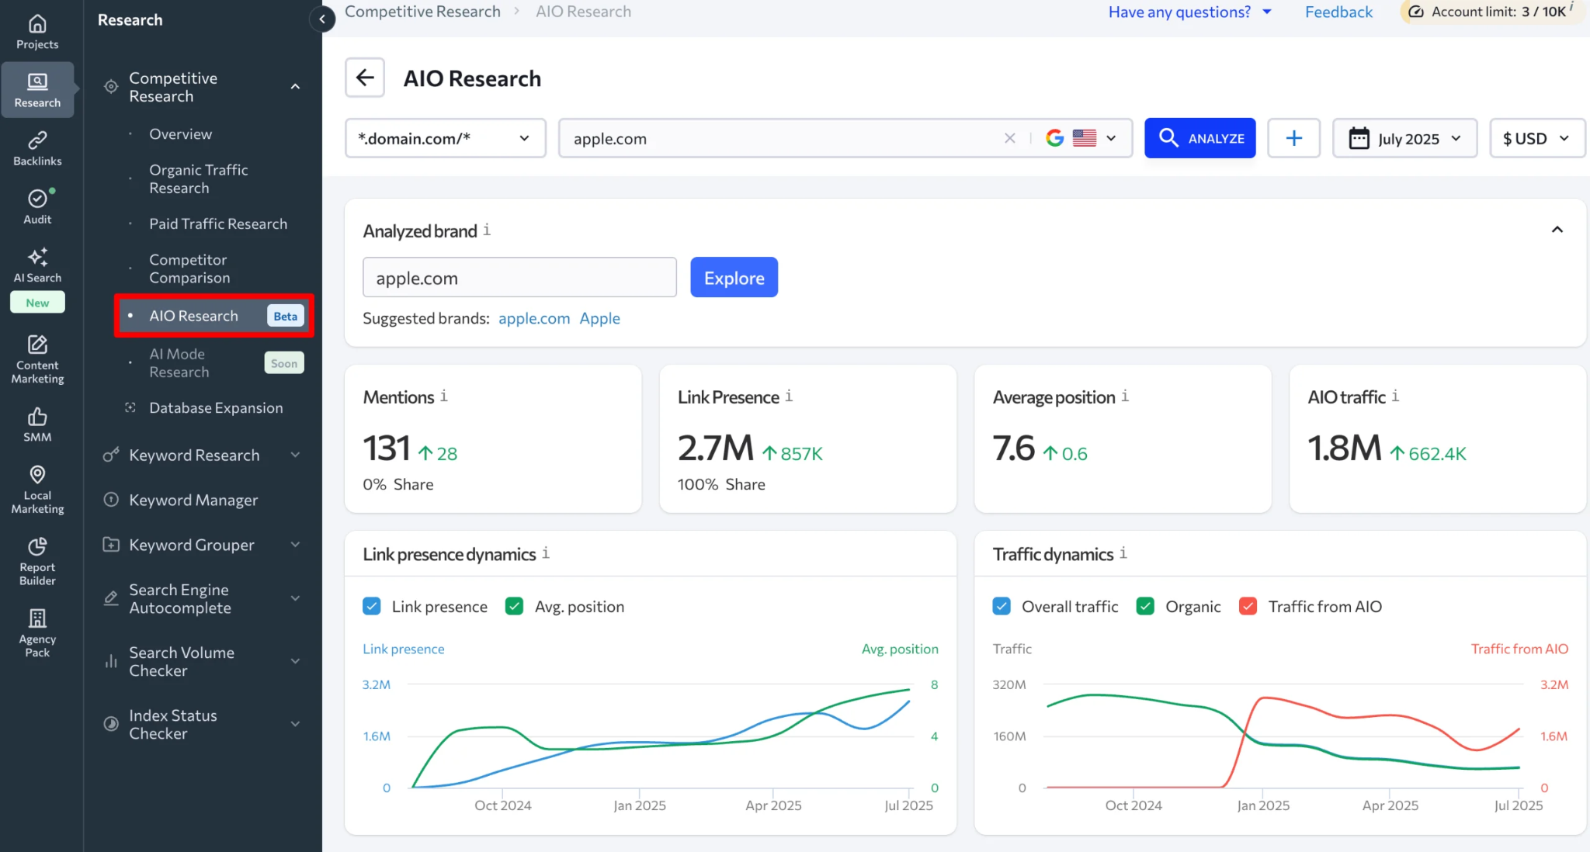Open the Agency Pack section

[x=36, y=630]
